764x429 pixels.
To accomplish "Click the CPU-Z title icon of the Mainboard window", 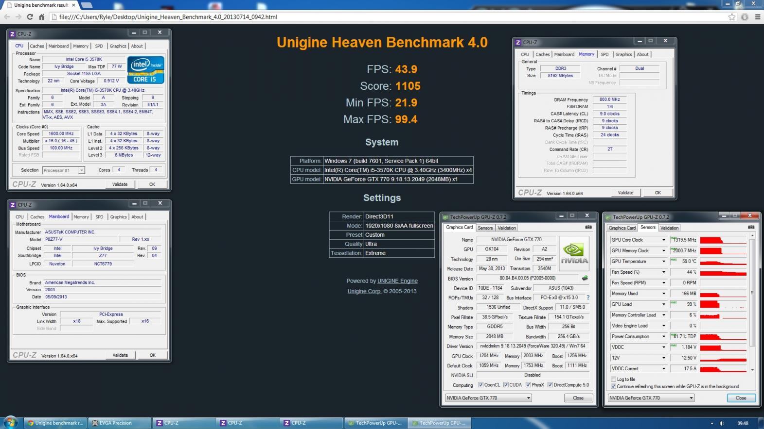I will 13,205.
